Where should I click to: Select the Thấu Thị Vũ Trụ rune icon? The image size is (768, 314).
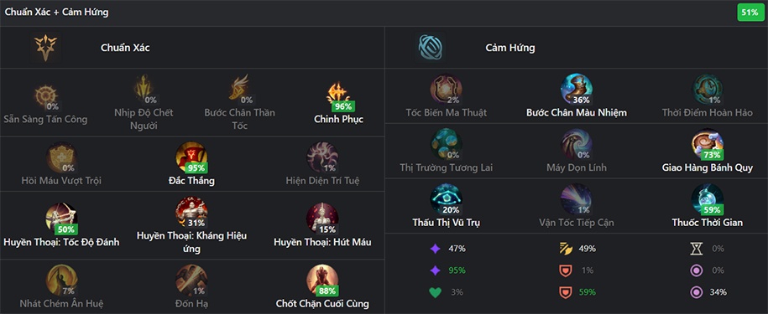[x=447, y=199]
